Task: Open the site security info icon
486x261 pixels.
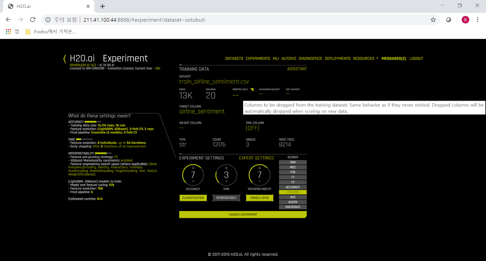Action: click(x=48, y=20)
